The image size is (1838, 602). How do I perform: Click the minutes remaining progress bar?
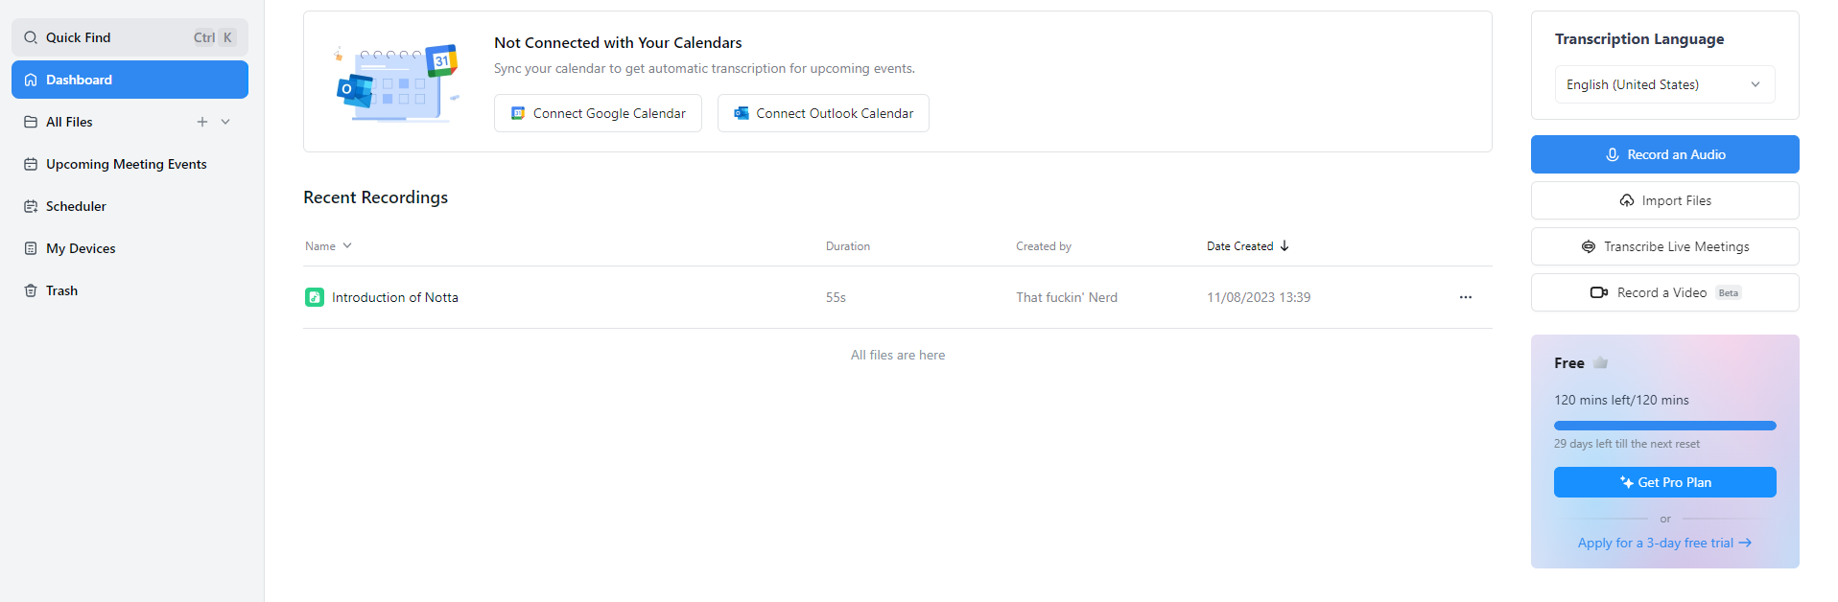[x=1664, y=426]
